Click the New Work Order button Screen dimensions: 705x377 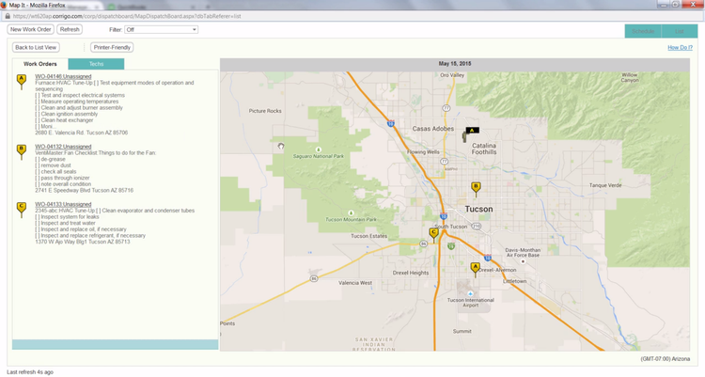pos(31,30)
